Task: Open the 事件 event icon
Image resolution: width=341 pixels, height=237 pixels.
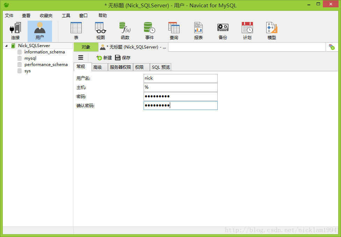Action: (150, 31)
